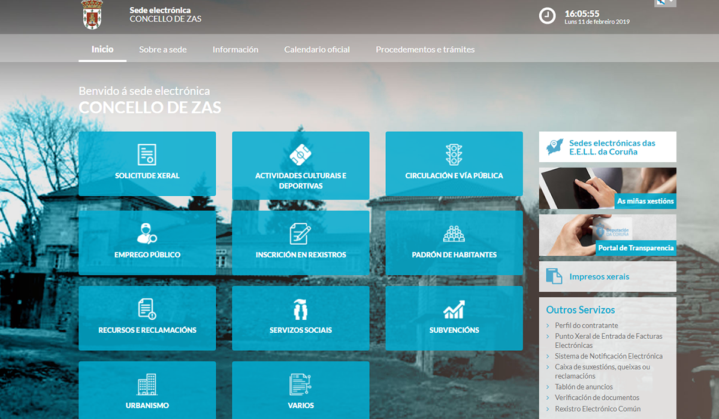719x419 pixels.
Task: Open the Urbanismo buildings icon tile
Action: 147,384
